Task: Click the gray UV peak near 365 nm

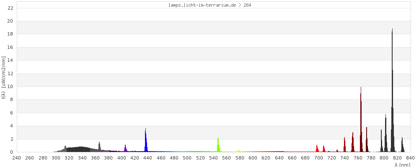Action: pyautogui.click(x=99, y=147)
